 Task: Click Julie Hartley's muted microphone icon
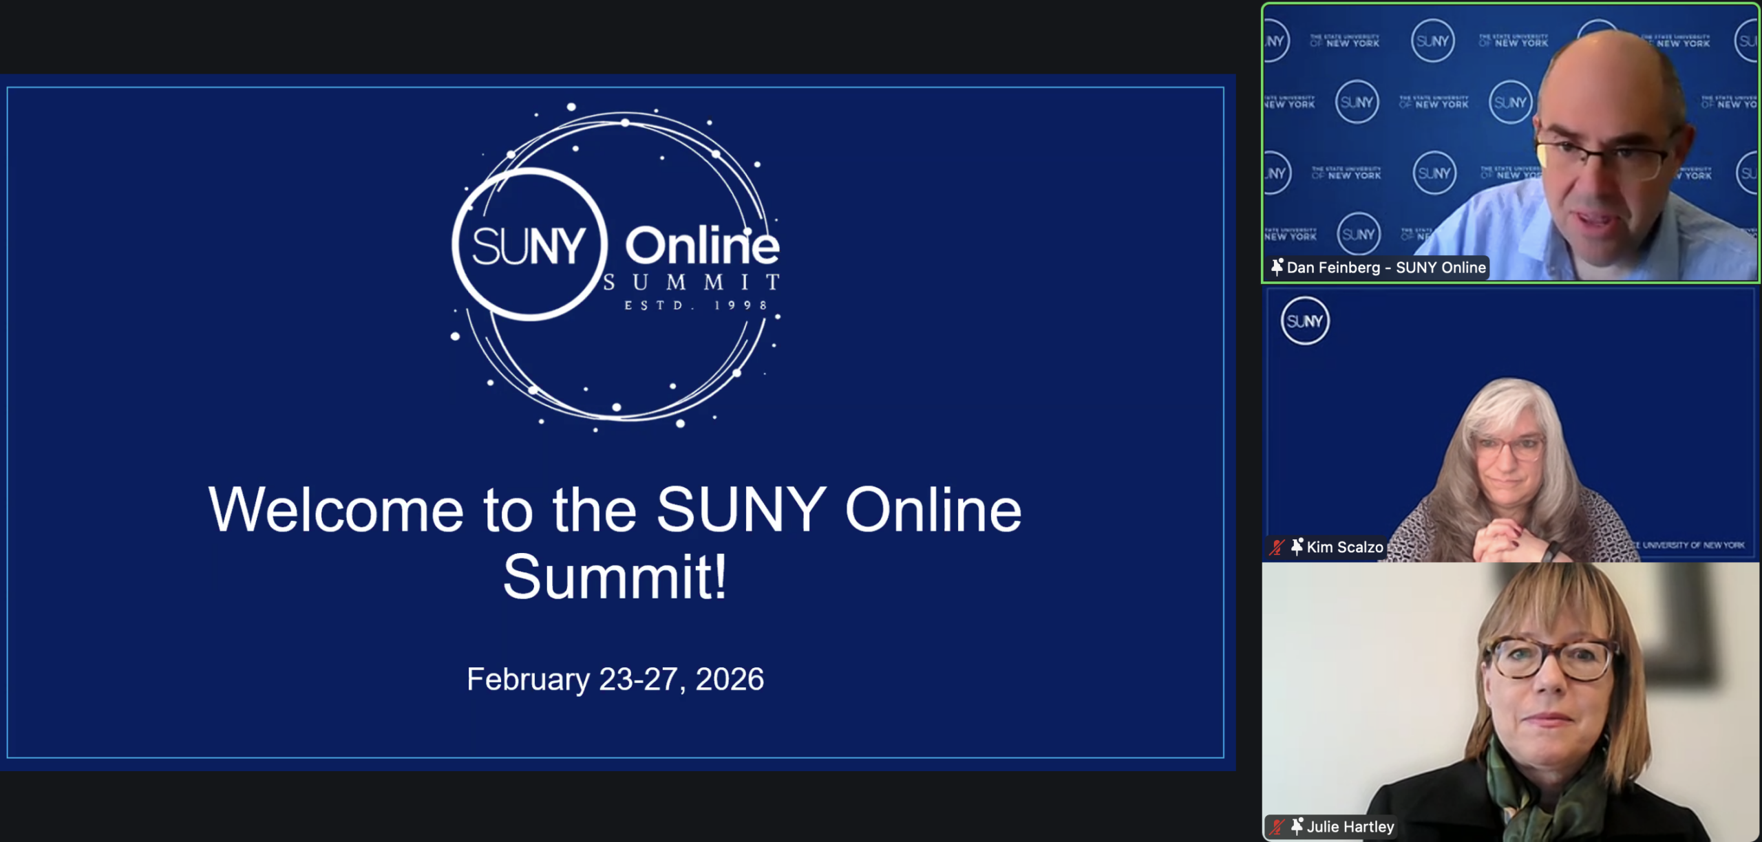pos(1277,827)
